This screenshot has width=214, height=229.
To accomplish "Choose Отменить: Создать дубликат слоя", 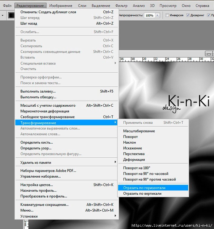I will click(67, 12).
